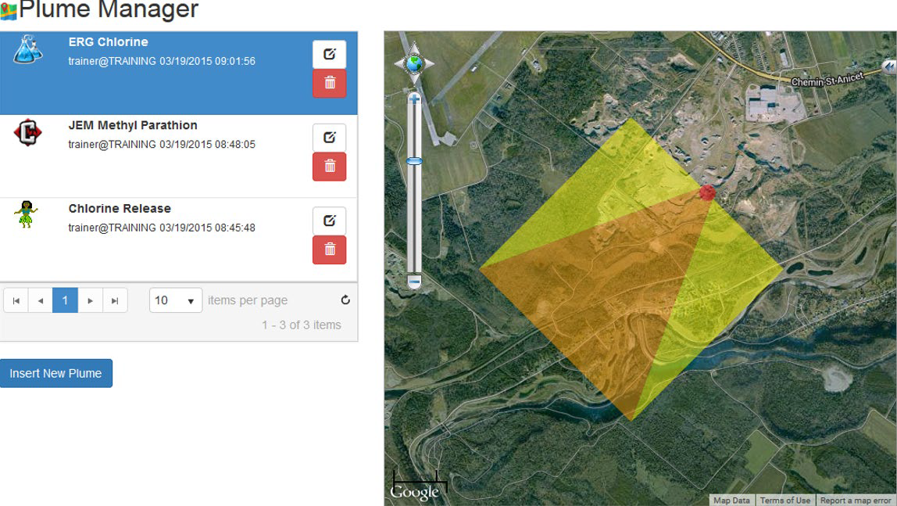
Task: Delete the Chlorine Release plume
Action: tap(329, 249)
